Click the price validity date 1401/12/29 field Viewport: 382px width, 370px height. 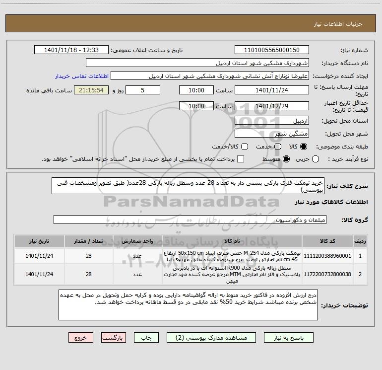click(x=272, y=106)
